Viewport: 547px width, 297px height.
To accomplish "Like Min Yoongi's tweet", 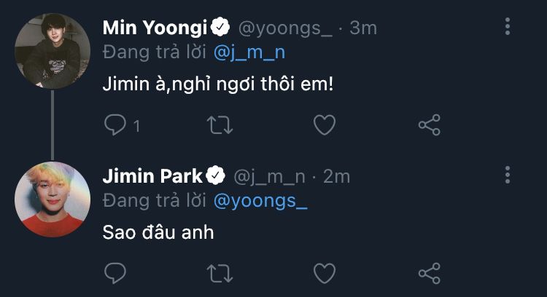I will pyautogui.click(x=324, y=125).
